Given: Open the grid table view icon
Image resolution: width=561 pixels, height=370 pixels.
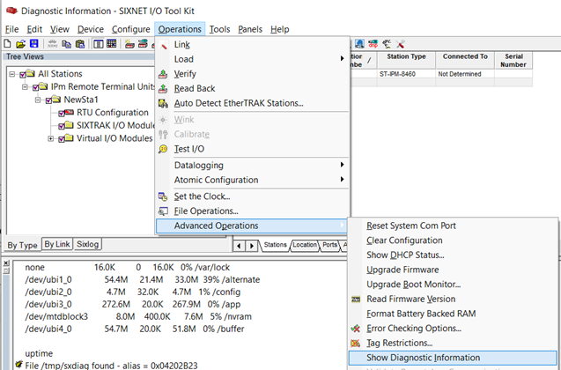Looking at the screenshot, I should pos(112,44).
